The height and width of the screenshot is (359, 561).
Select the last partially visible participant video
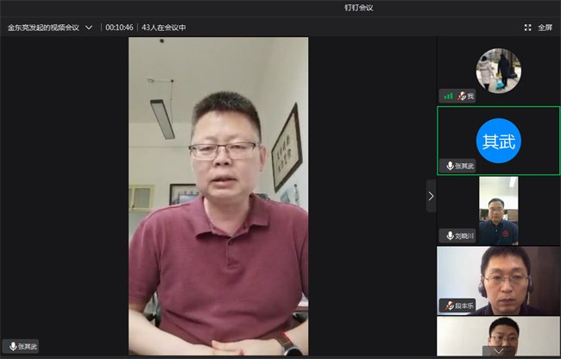[498, 337]
